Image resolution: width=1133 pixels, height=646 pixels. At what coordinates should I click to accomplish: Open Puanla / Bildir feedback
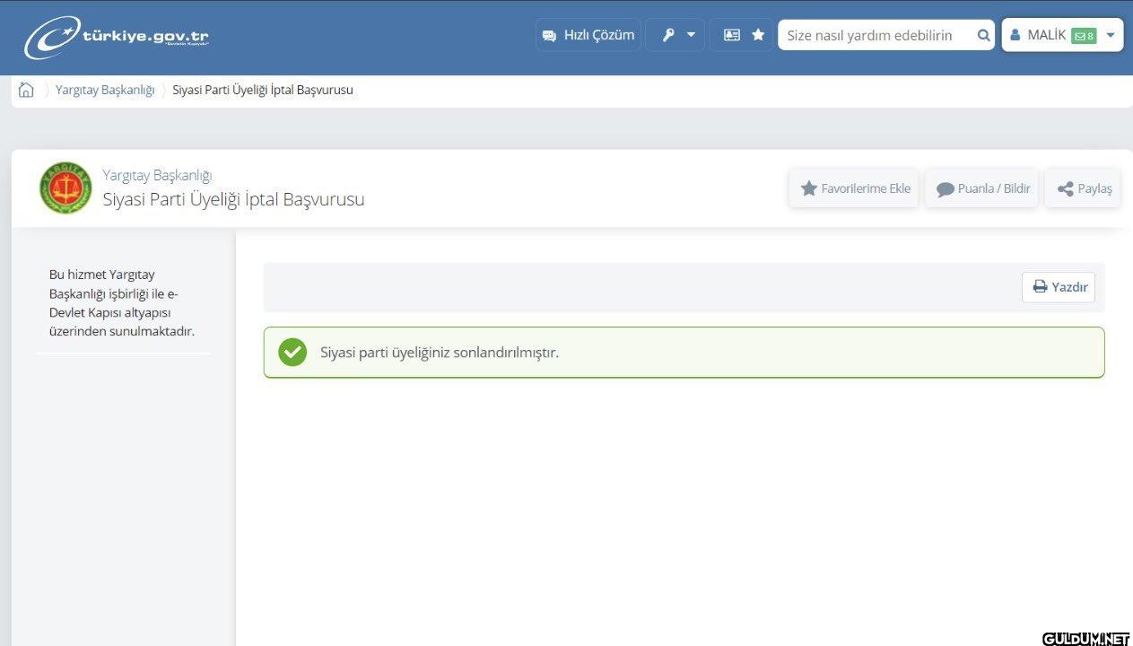[982, 188]
